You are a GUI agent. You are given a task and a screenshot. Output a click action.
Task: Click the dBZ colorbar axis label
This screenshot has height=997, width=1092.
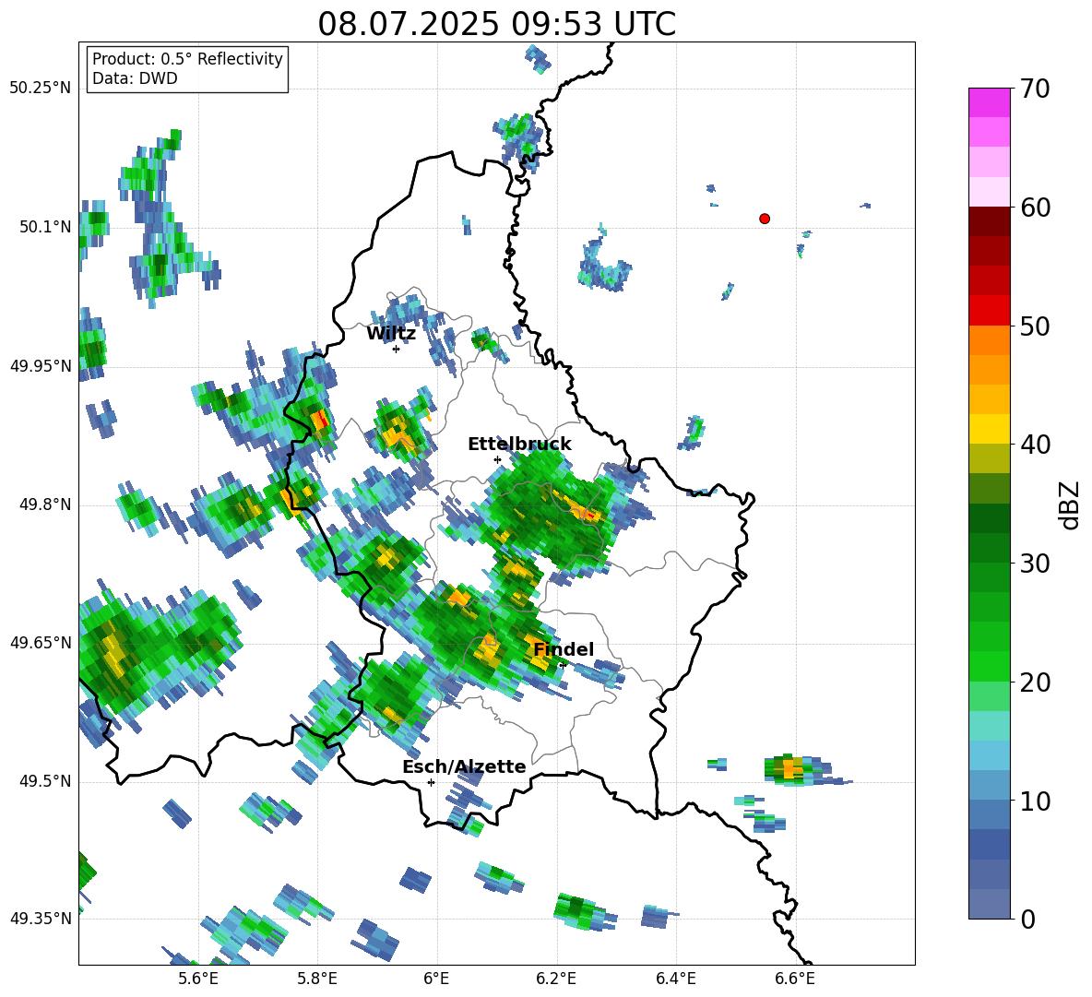click(1070, 504)
